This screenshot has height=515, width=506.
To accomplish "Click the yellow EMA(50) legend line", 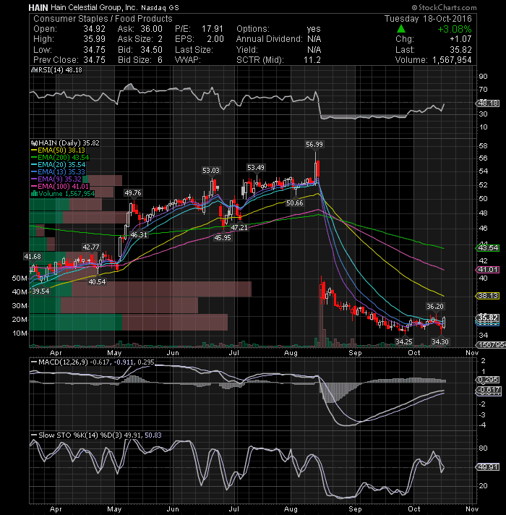I will click(34, 150).
